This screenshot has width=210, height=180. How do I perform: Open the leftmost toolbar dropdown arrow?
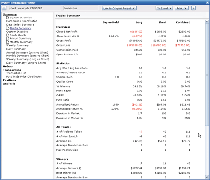tap(4, 8)
